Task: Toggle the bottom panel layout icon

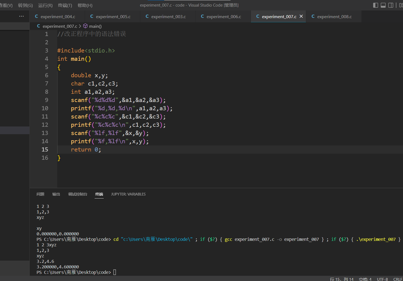Action: [383, 5]
